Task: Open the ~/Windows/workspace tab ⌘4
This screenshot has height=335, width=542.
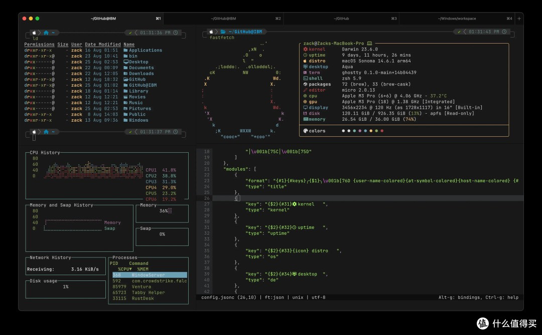Action: 457,19
